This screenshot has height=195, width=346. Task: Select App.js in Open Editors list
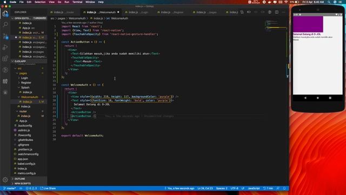pyautogui.click(x=26, y=28)
